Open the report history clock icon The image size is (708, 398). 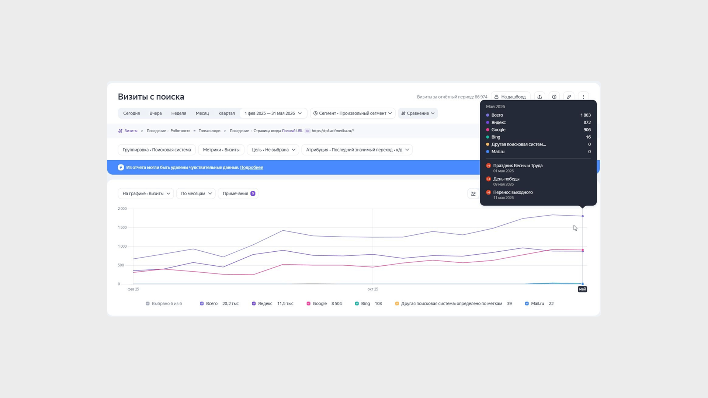pyautogui.click(x=554, y=97)
